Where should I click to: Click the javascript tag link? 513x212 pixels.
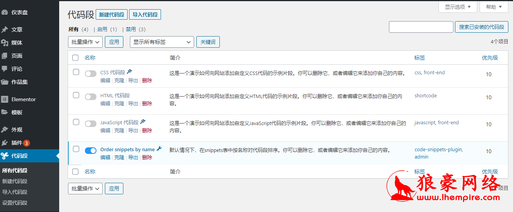click(x=425, y=122)
